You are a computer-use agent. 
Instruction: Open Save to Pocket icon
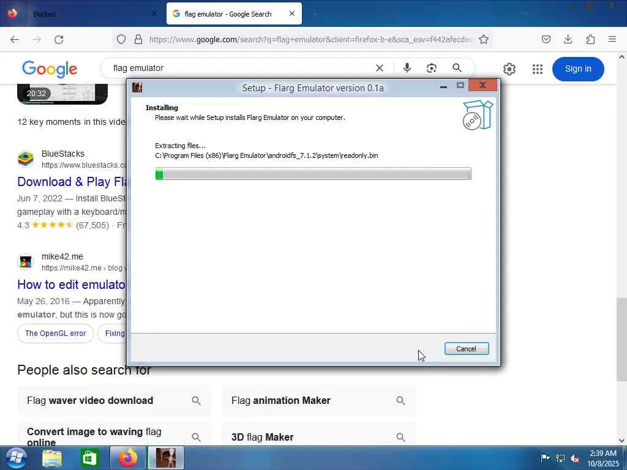[x=546, y=39]
